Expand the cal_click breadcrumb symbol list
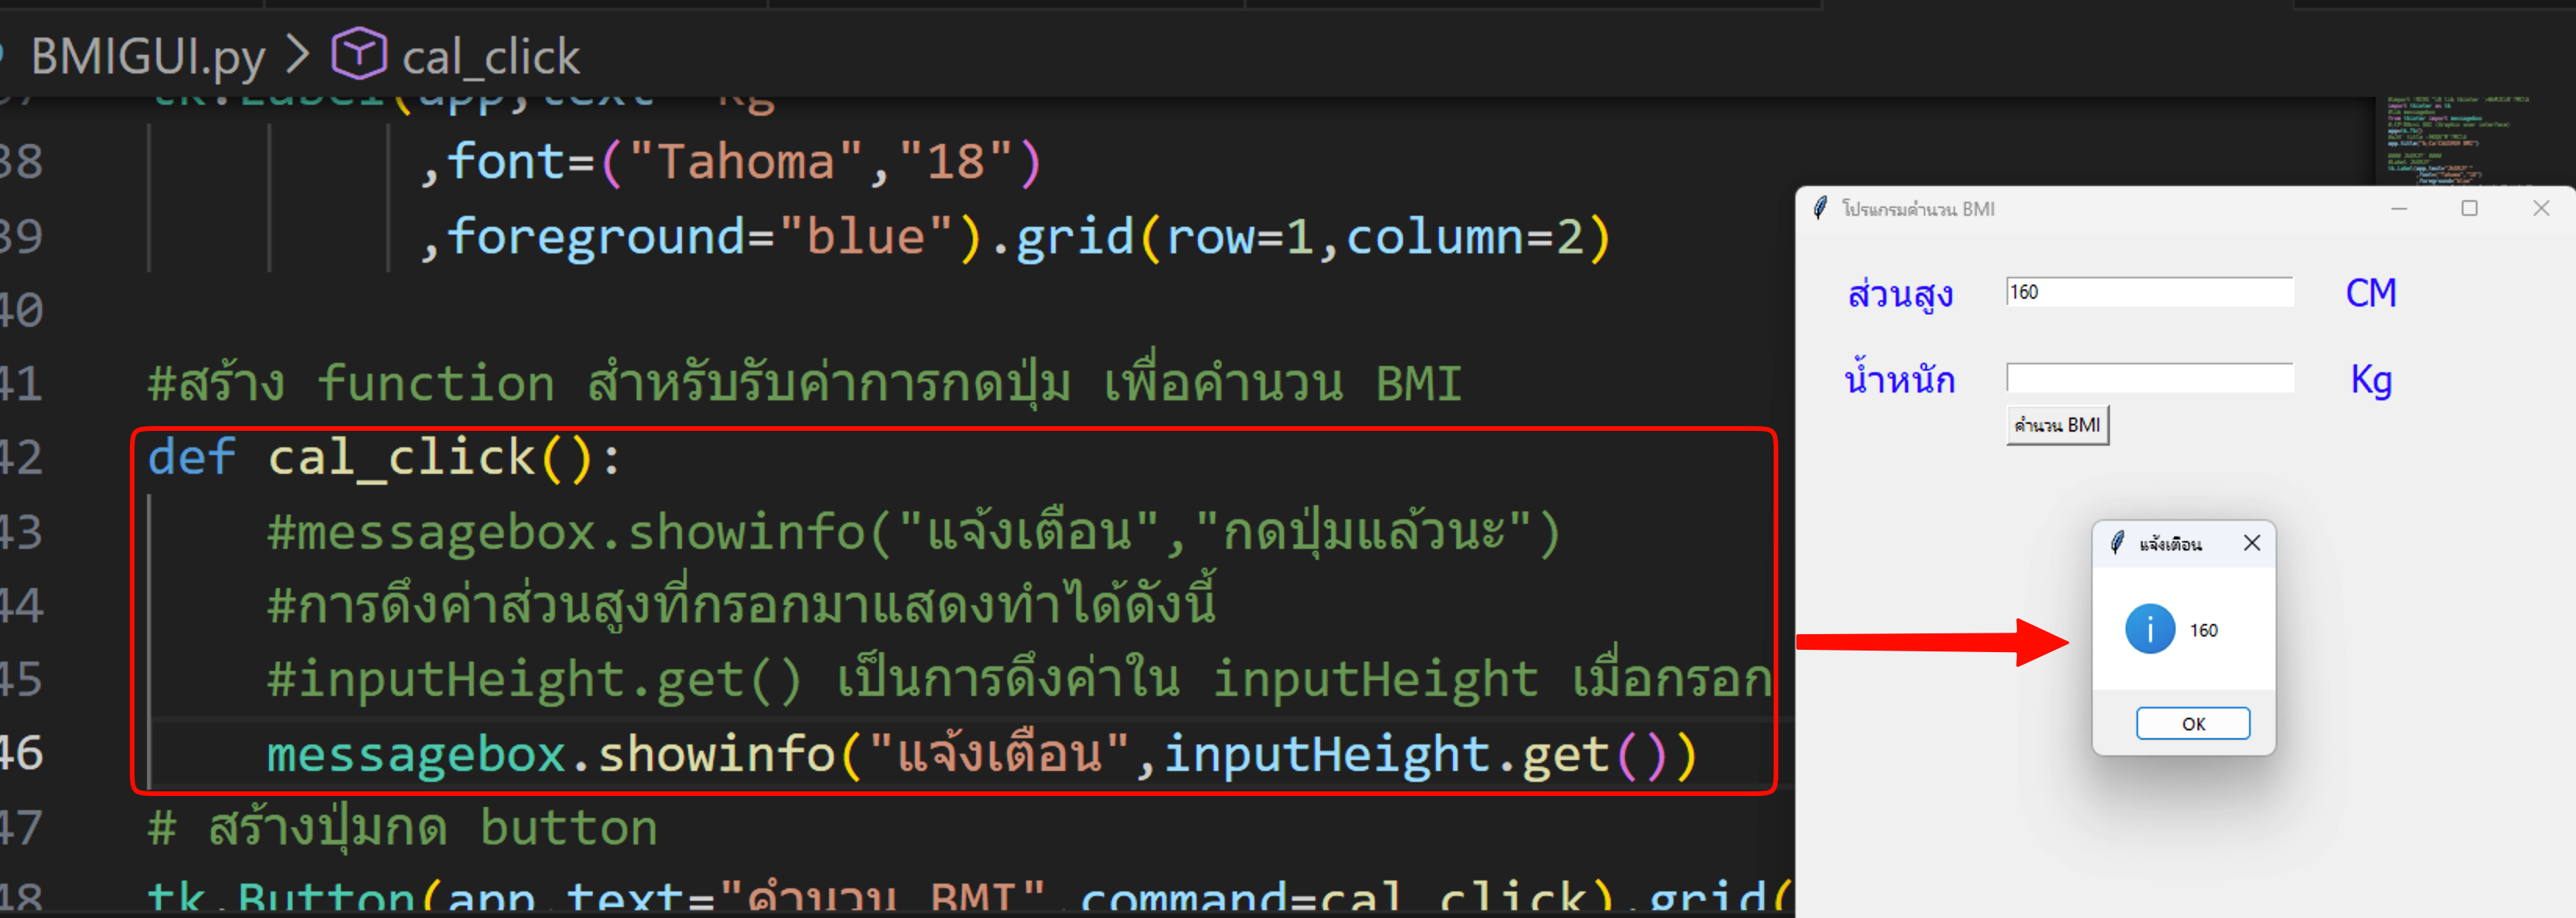Screen dimensions: 2576x918 pos(490,57)
